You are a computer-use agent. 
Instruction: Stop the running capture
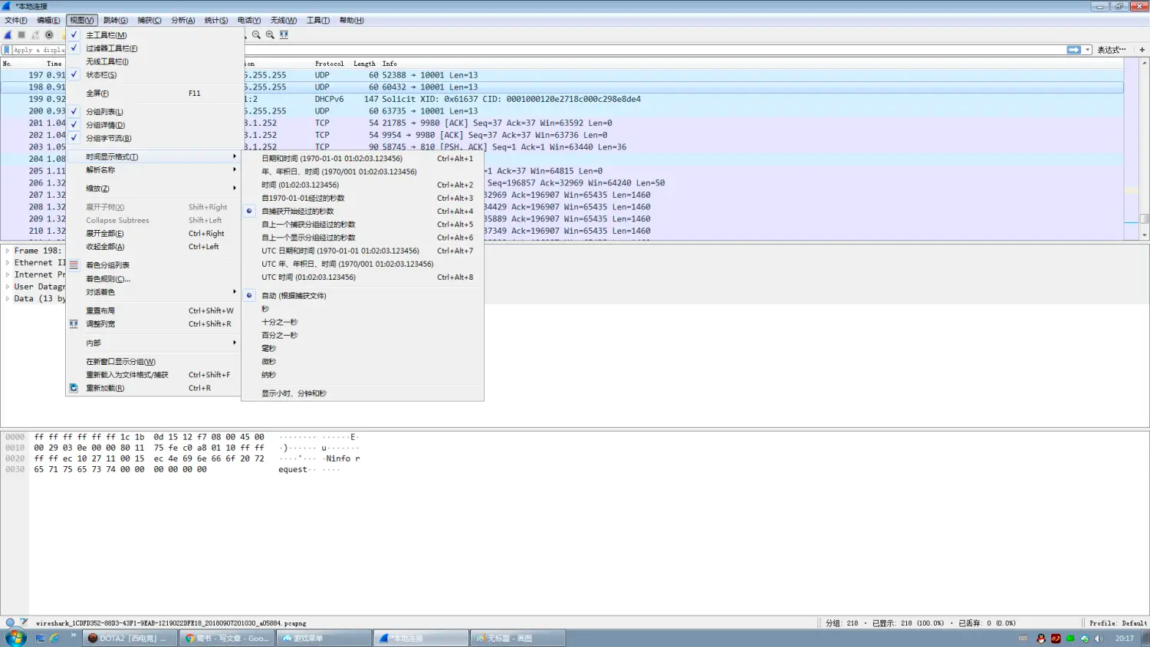[x=23, y=34]
